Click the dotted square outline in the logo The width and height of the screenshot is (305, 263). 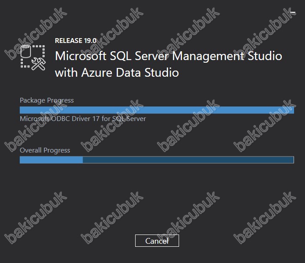tap(33, 57)
